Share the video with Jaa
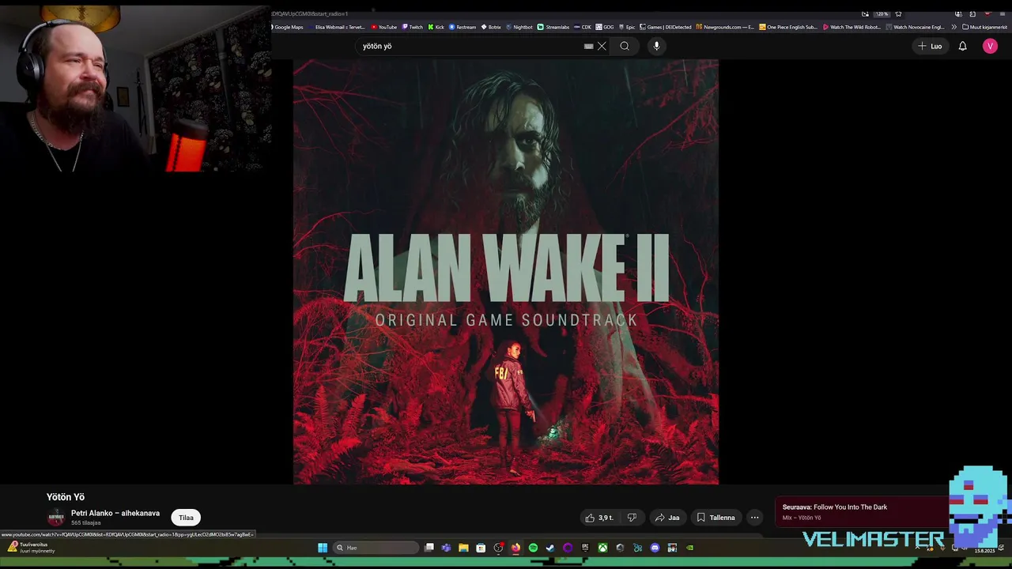The width and height of the screenshot is (1012, 569). pos(666,518)
